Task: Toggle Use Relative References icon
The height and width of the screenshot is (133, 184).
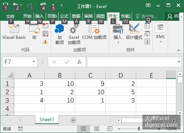Action: [45, 34]
